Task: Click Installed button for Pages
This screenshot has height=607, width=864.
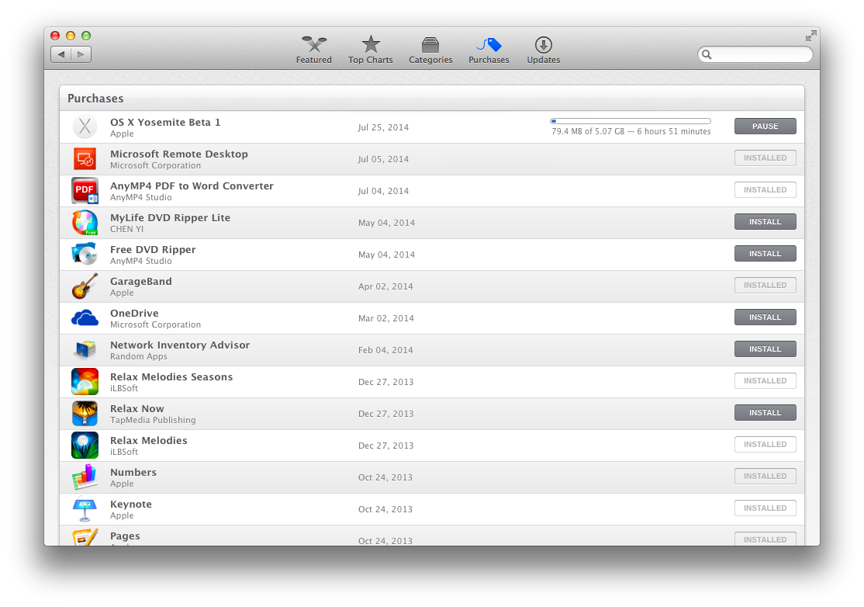Action: click(765, 539)
